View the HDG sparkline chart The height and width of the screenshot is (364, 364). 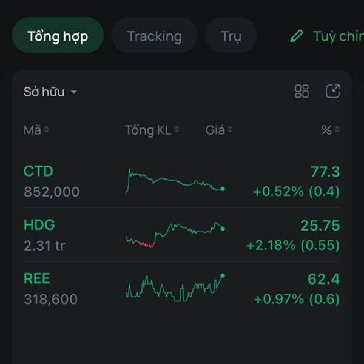[x=175, y=234]
